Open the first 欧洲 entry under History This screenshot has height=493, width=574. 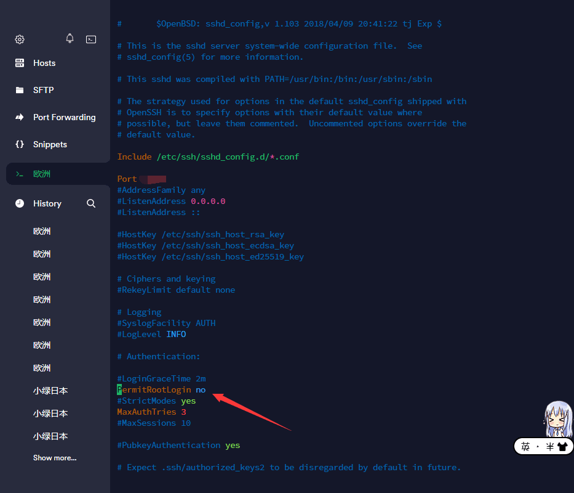click(x=42, y=231)
